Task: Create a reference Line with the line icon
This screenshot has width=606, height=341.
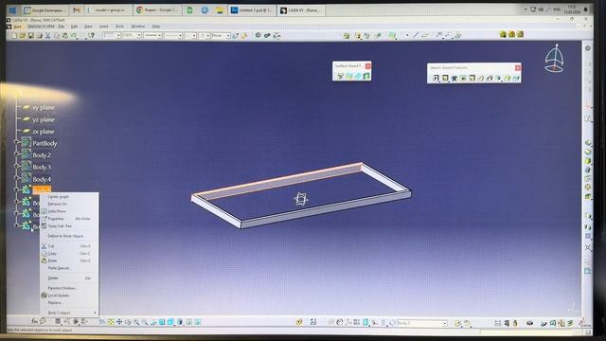Action: tap(416, 35)
